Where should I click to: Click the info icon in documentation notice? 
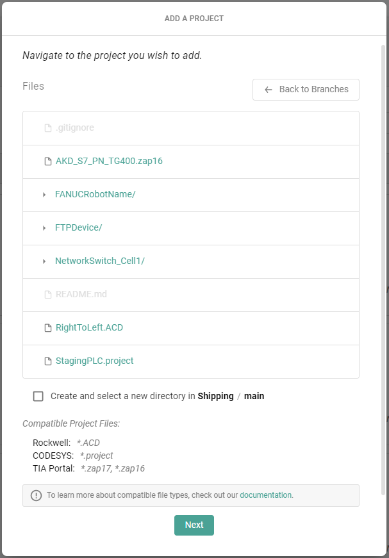(36, 495)
